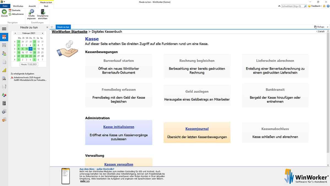Open the dark filing cabinet sidebar icon
Screen dimensions: 330x186
tap(4, 103)
